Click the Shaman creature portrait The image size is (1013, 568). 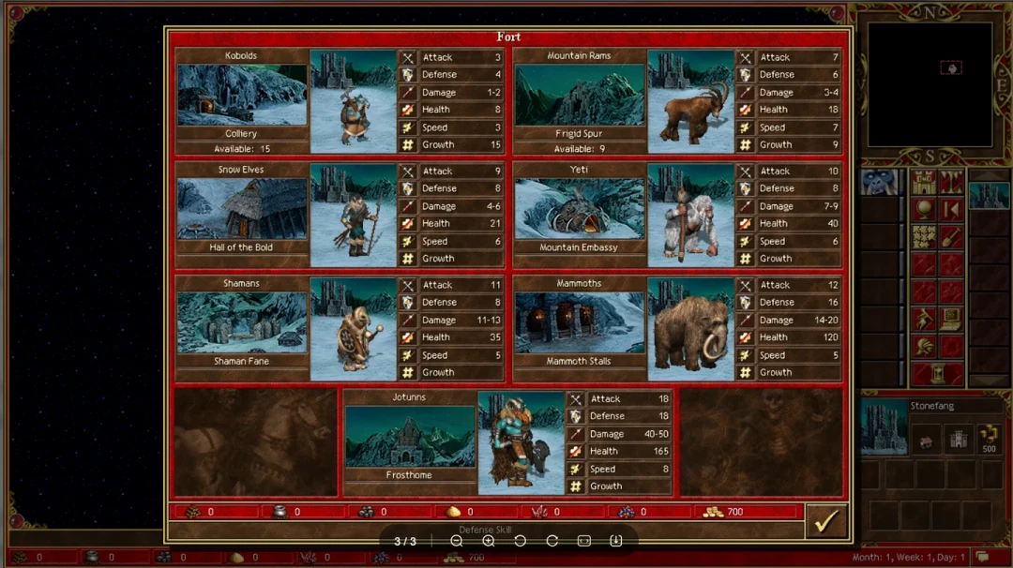pyautogui.click(x=353, y=329)
